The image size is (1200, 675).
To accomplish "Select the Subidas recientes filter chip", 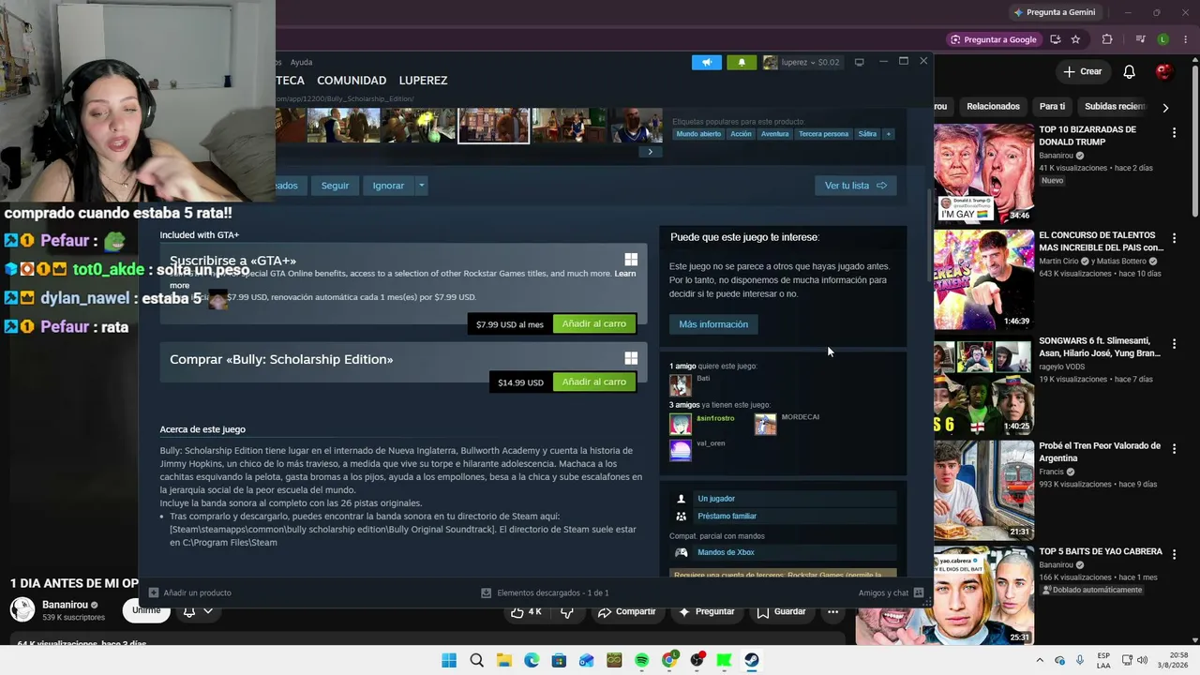I will tap(1114, 107).
